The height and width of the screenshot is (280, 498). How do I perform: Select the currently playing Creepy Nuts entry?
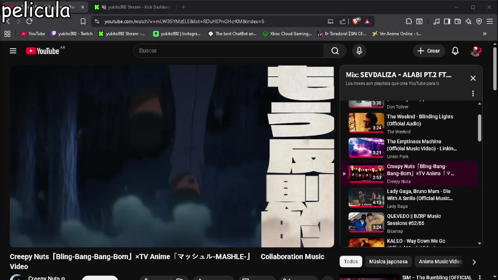click(x=409, y=173)
